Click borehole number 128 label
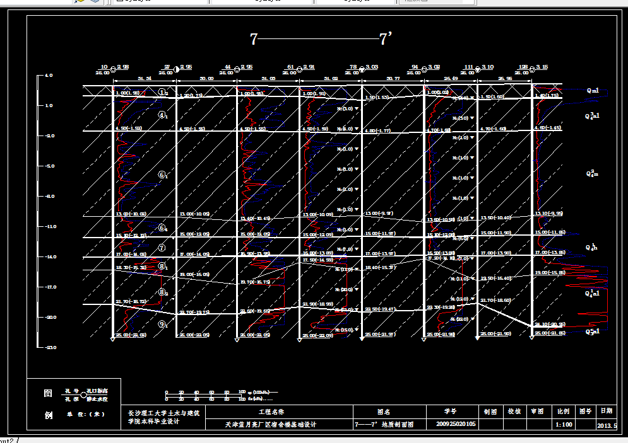 tap(523, 67)
